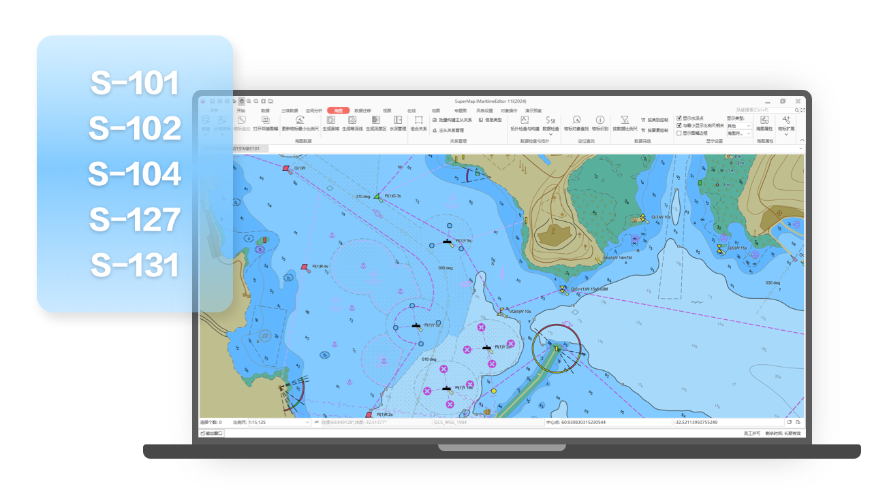Switch to the 开始 tab
The height and width of the screenshot is (490, 872).
tap(241, 110)
